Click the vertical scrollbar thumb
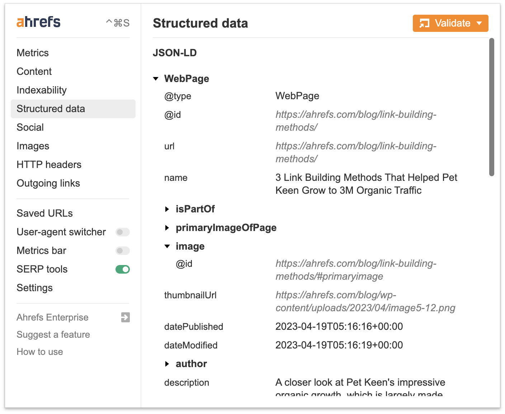 492,107
